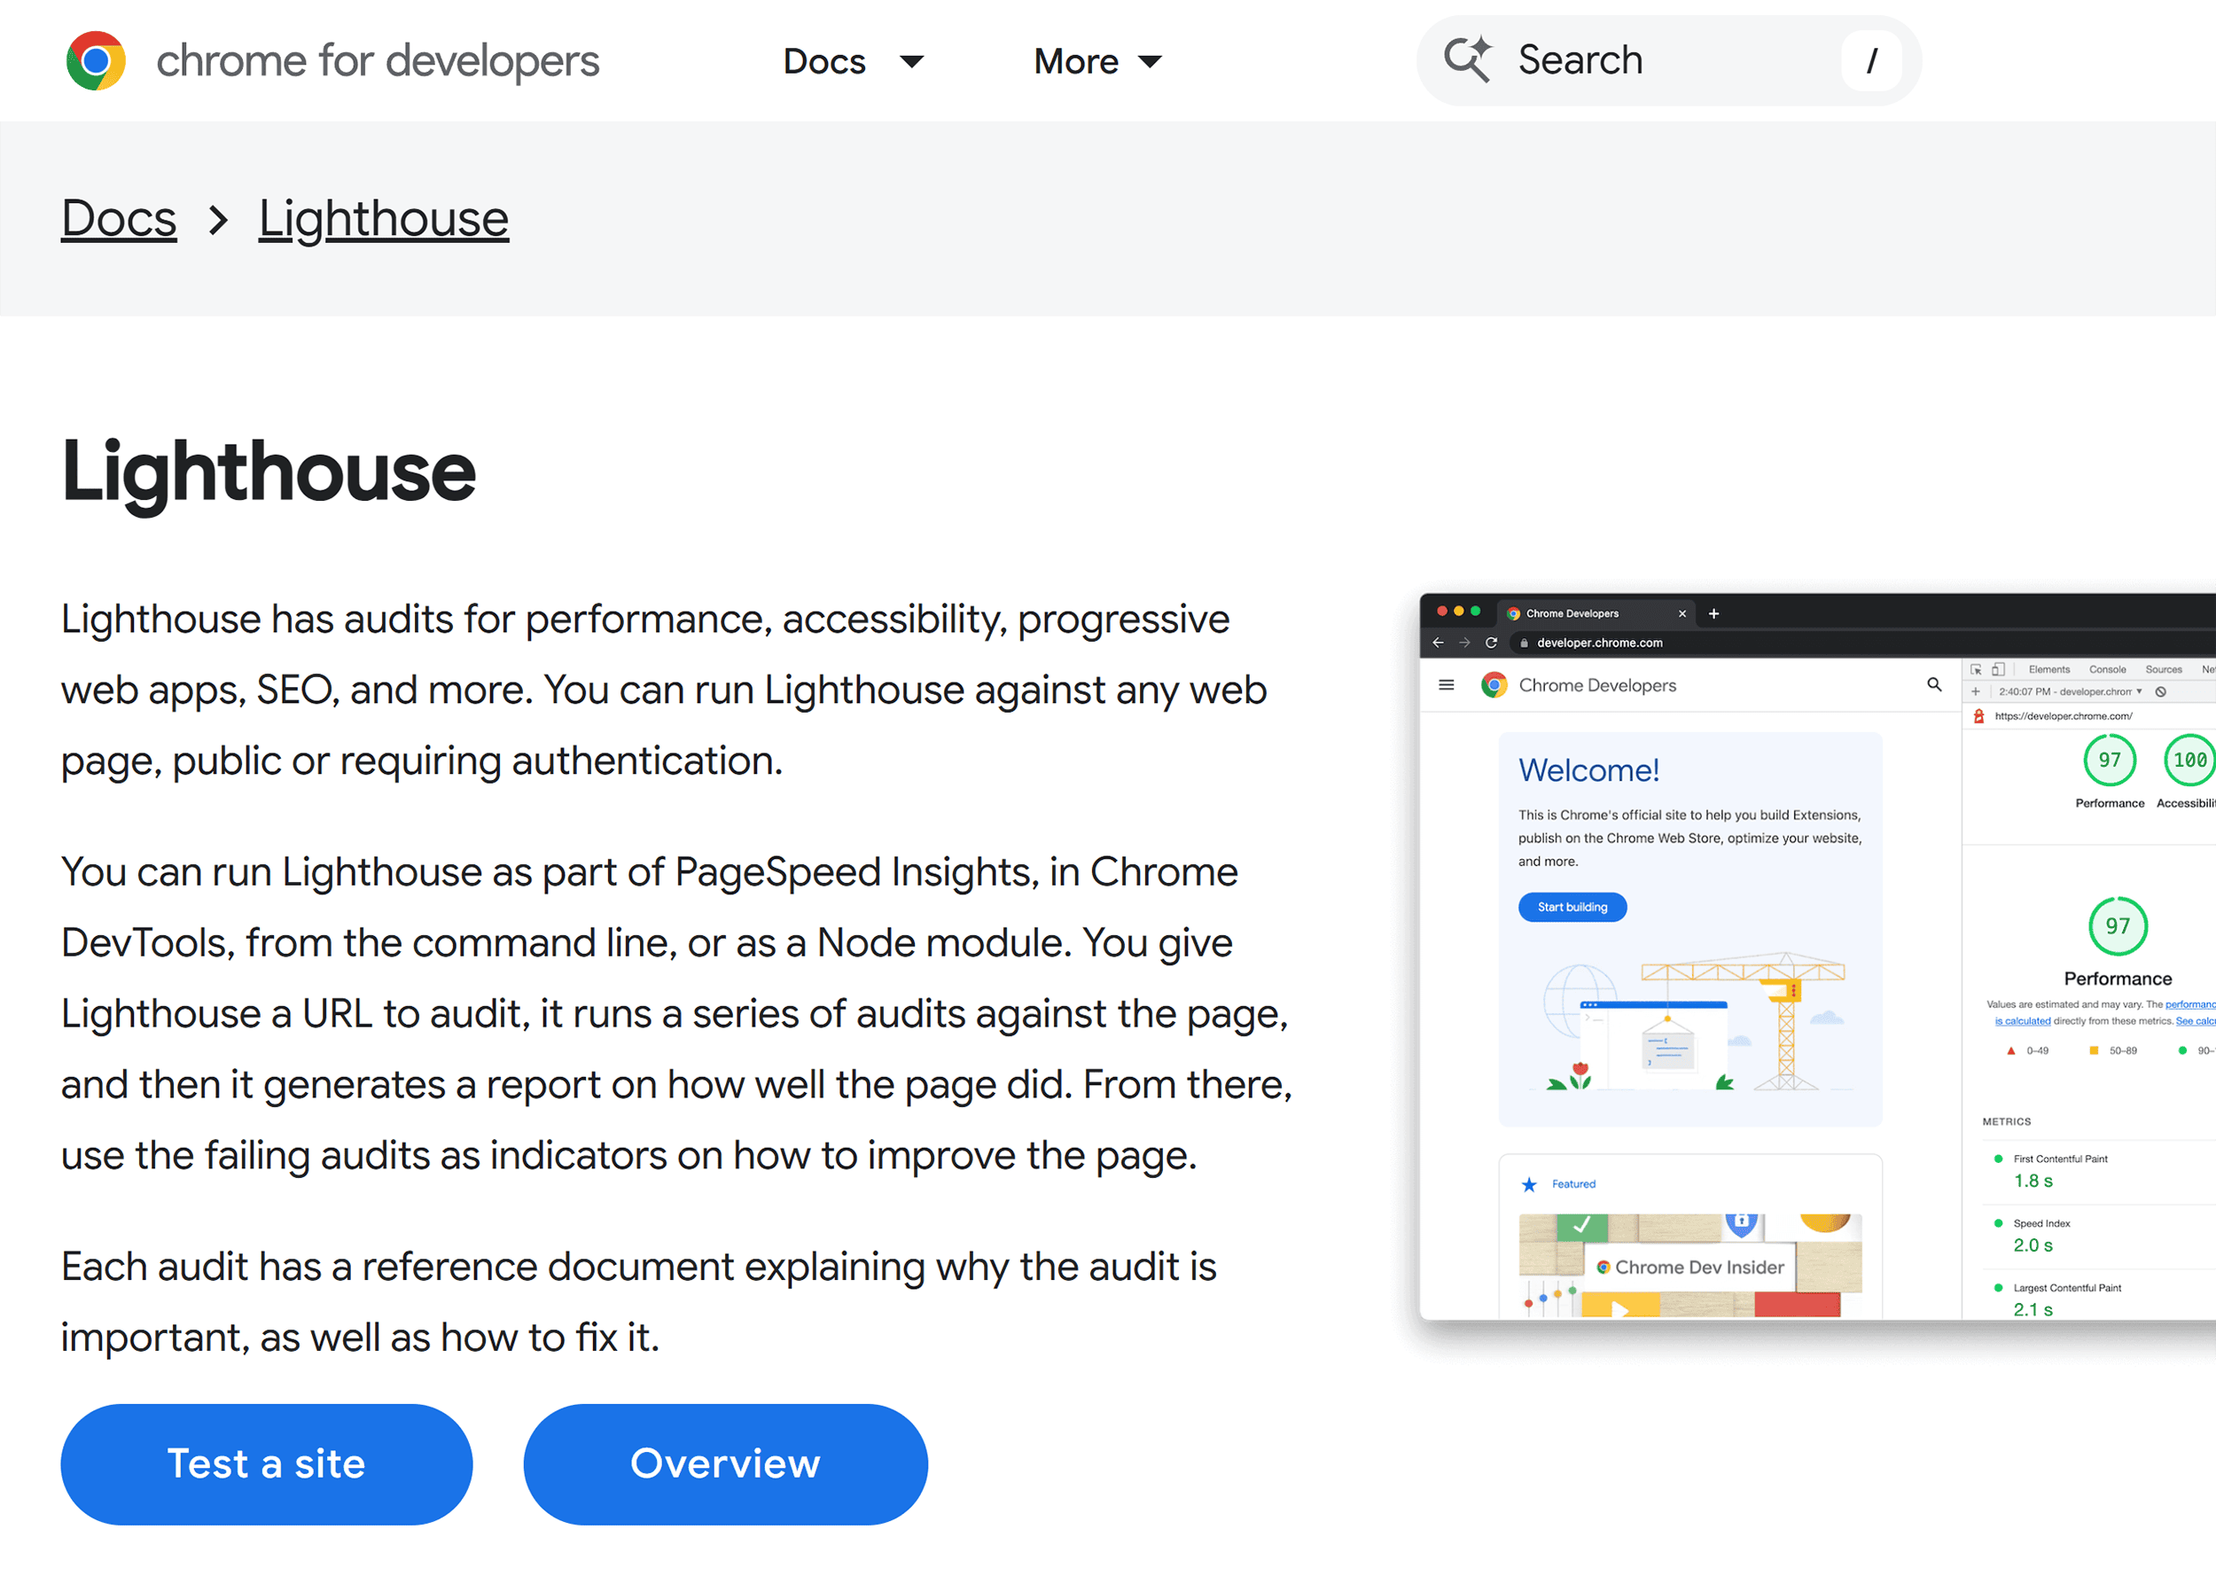Expand the Docs dropdown arrow

(910, 61)
